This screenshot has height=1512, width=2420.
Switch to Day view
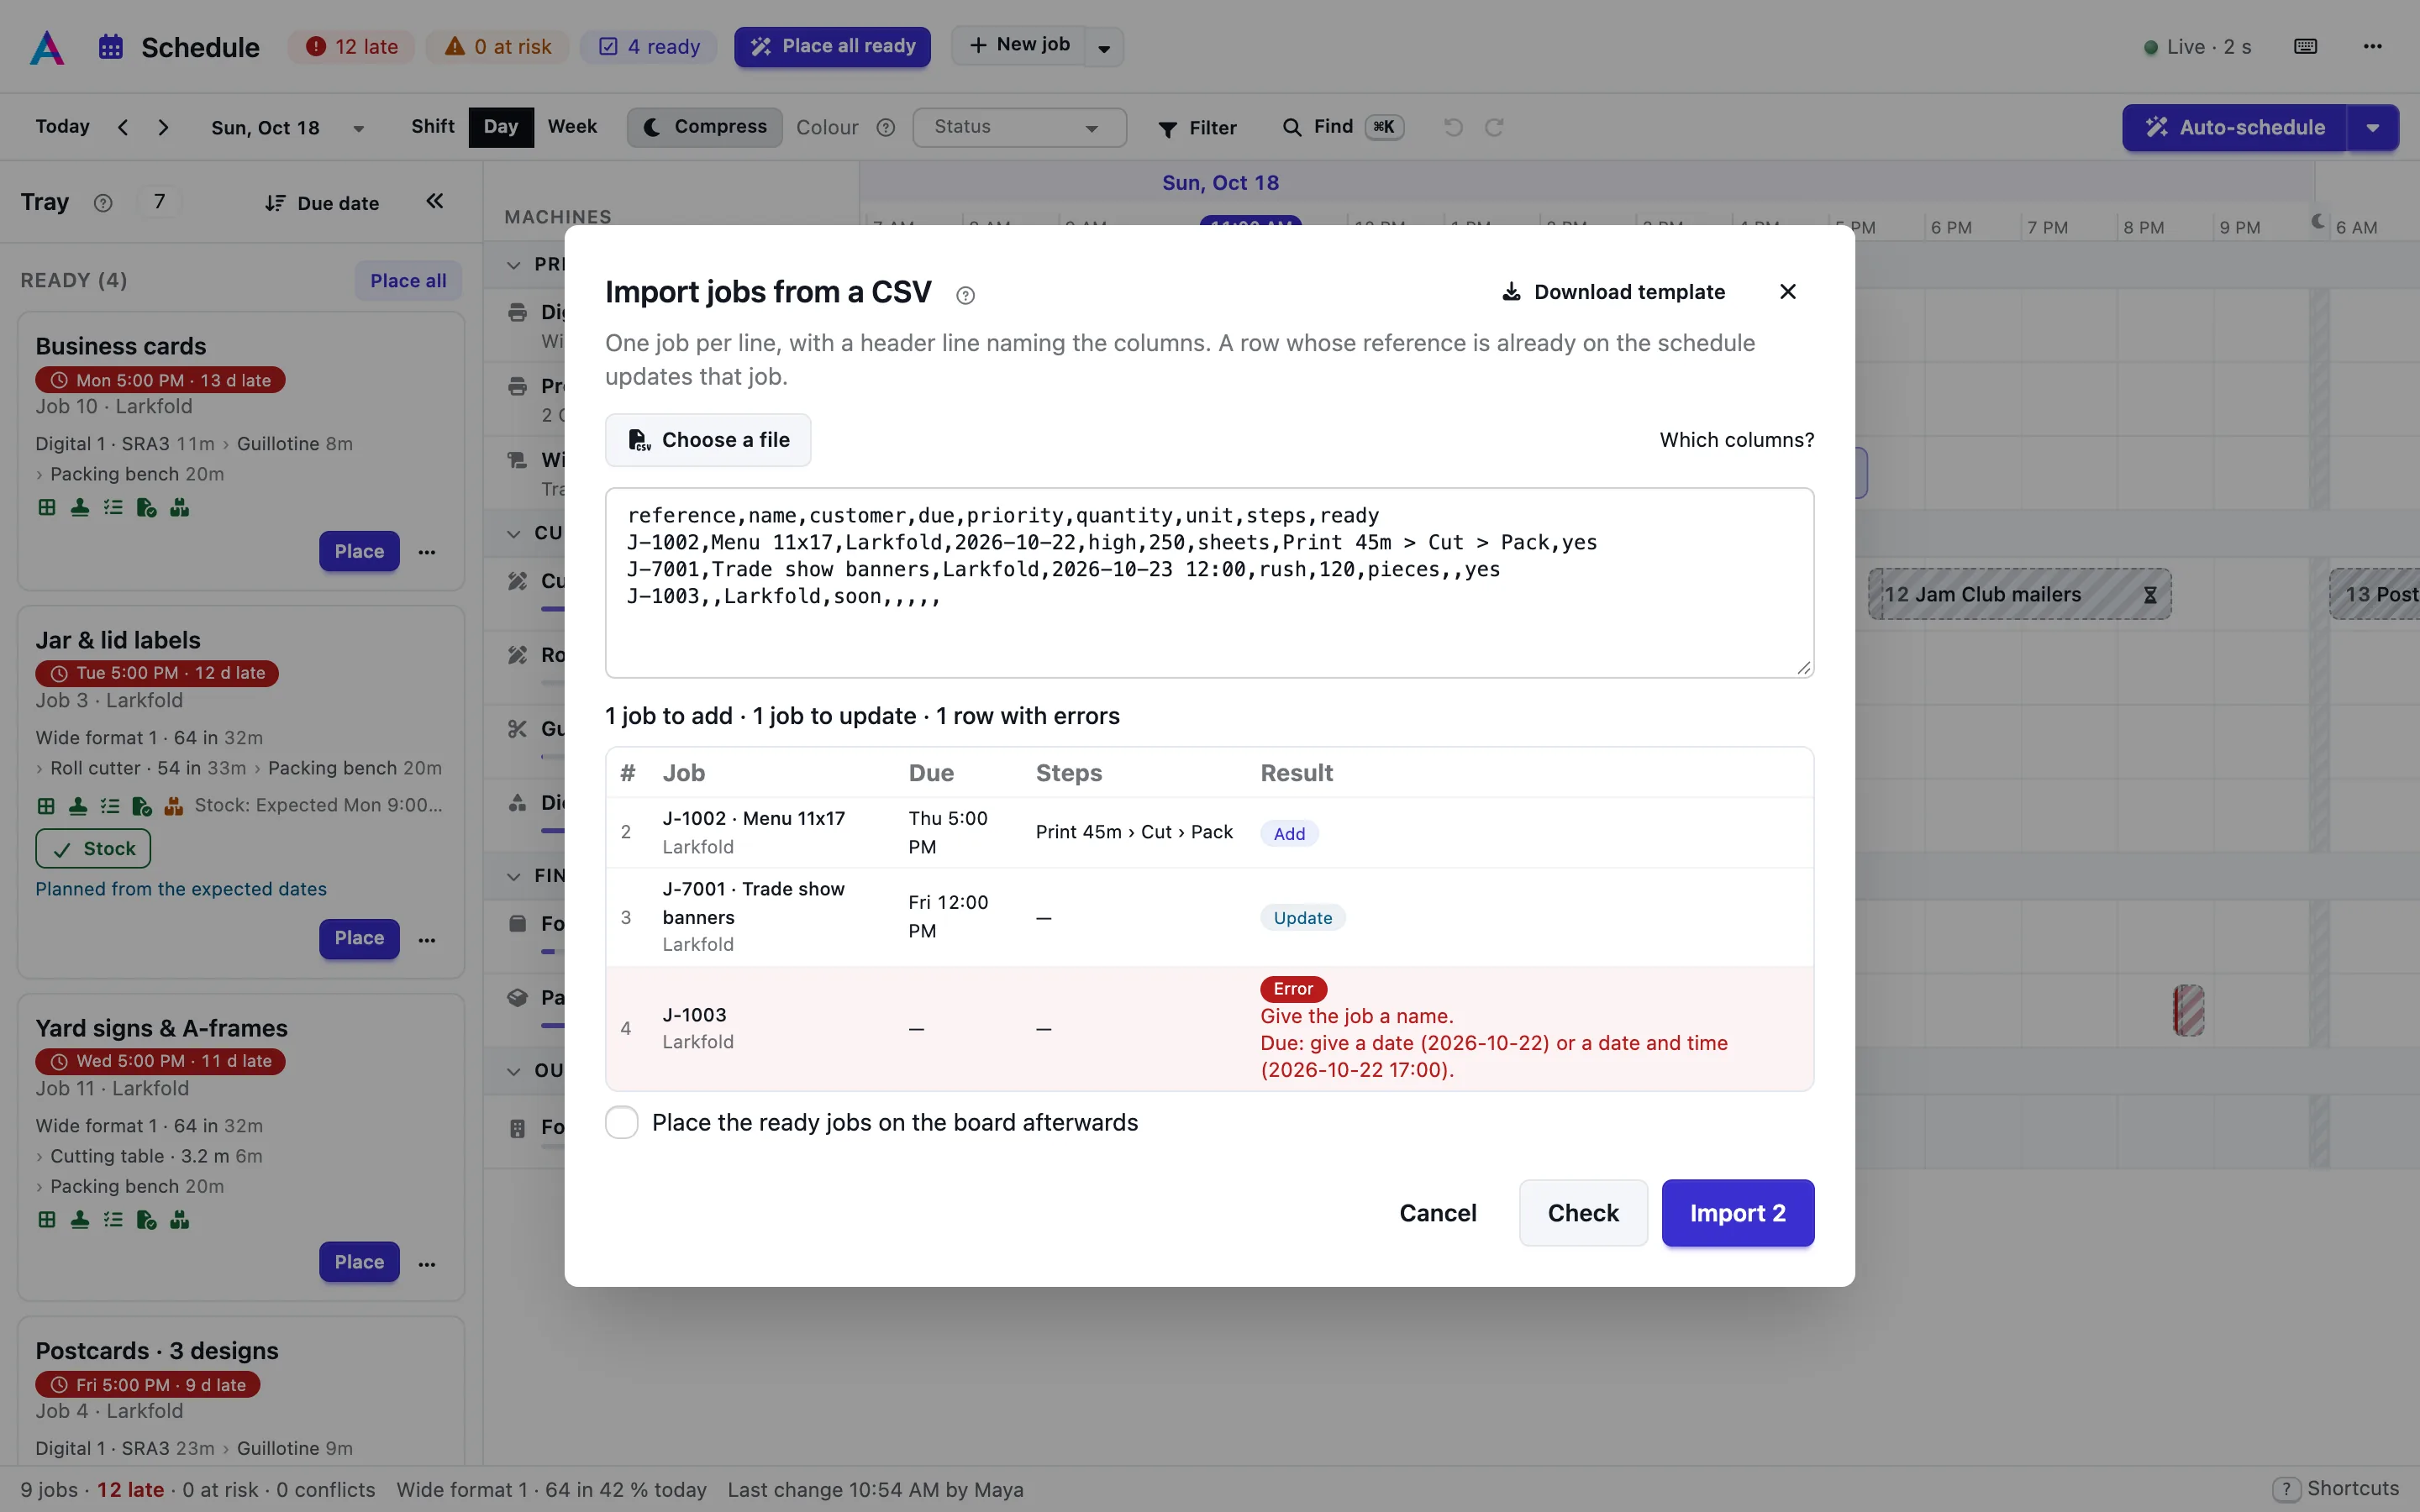(501, 127)
